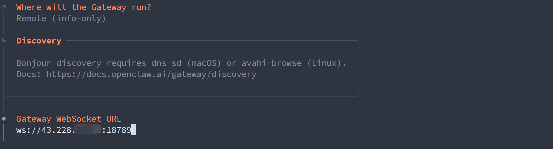Click the "Gateway WebSocket URL" label
The image size is (553, 149).
tap(69, 119)
